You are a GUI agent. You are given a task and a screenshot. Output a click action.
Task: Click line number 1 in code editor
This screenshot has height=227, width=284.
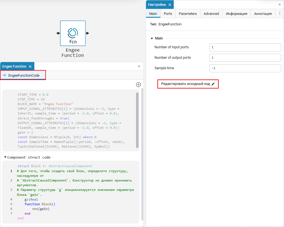(11, 171)
